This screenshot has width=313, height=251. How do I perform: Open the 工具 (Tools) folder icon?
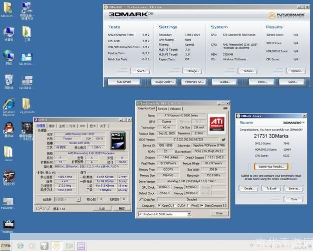[x=27, y=34]
